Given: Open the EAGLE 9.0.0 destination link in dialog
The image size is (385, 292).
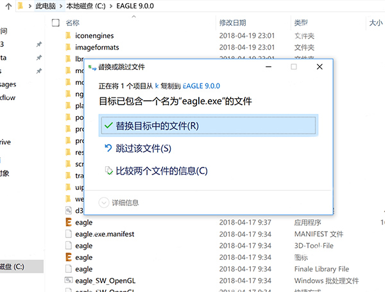Looking at the screenshot, I should [201, 86].
